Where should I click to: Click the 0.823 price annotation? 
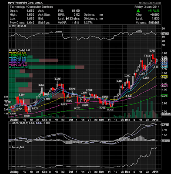(64, 104)
